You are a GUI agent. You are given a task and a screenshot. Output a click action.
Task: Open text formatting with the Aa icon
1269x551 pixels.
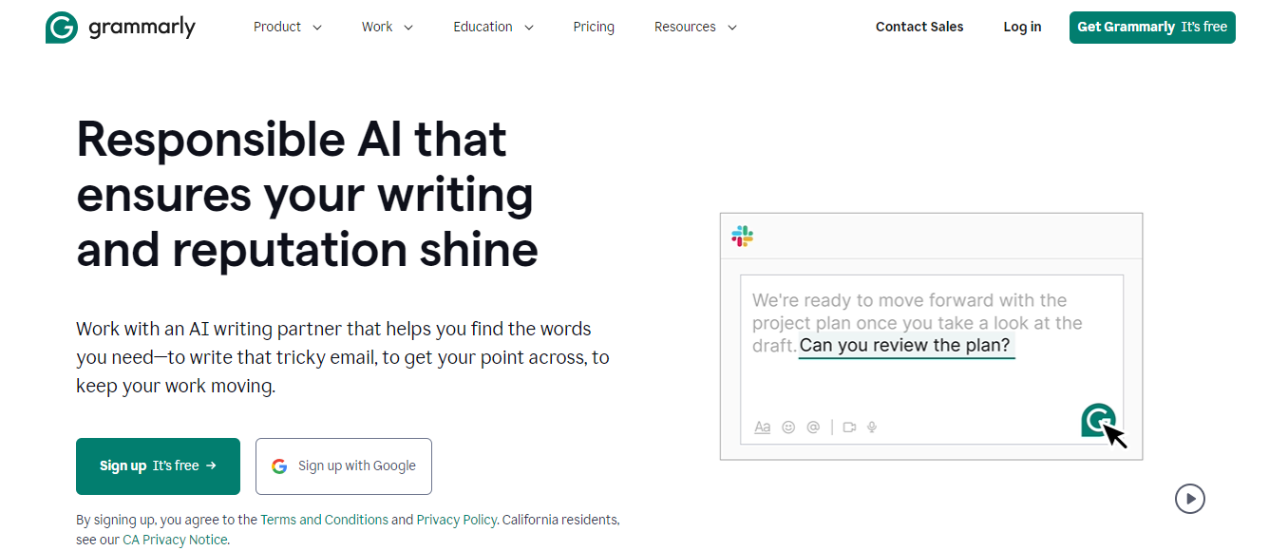pos(763,427)
